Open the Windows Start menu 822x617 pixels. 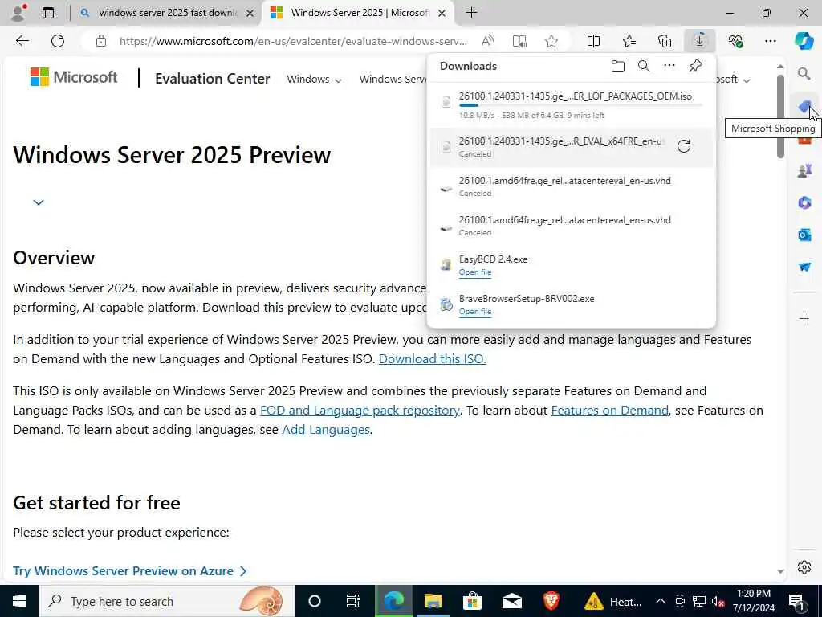(x=19, y=601)
